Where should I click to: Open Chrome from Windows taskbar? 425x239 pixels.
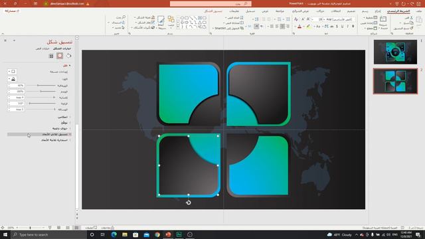point(157,234)
